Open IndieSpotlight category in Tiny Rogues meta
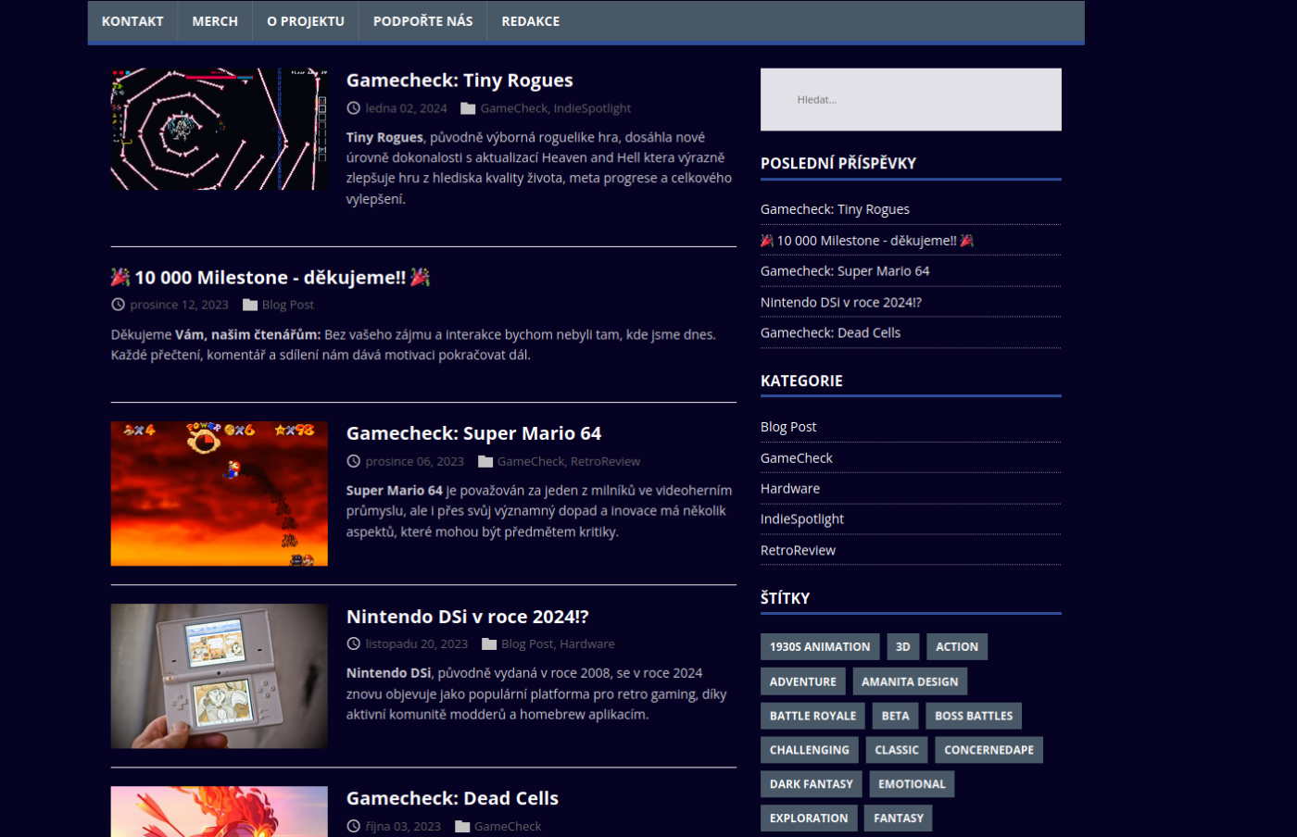This screenshot has width=1297, height=837. tap(592, 108)
